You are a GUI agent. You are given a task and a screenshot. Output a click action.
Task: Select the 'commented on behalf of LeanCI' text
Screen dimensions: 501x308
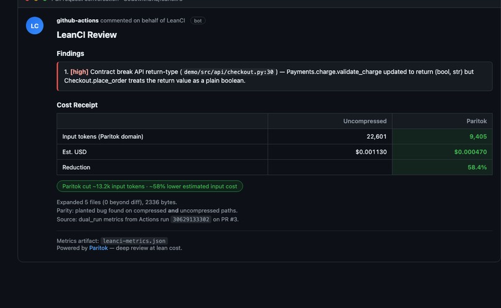(142, 21)
